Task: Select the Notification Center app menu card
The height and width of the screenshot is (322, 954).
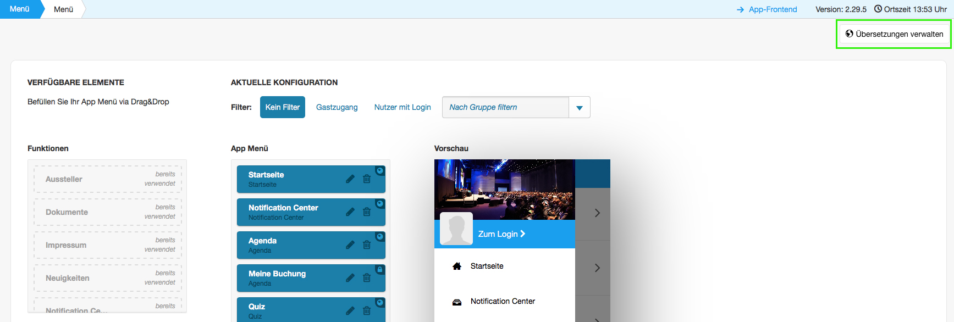Action: point(311,212)
